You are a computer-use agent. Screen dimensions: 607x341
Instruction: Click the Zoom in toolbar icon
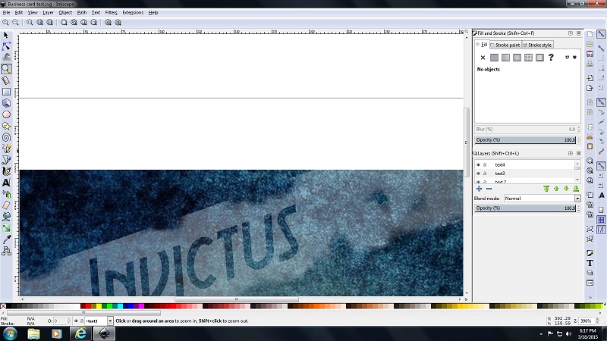pos(5,23)
